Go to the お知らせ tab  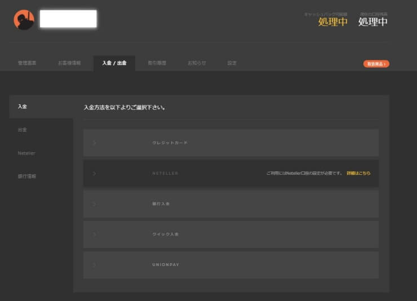(x=197, y=63)
